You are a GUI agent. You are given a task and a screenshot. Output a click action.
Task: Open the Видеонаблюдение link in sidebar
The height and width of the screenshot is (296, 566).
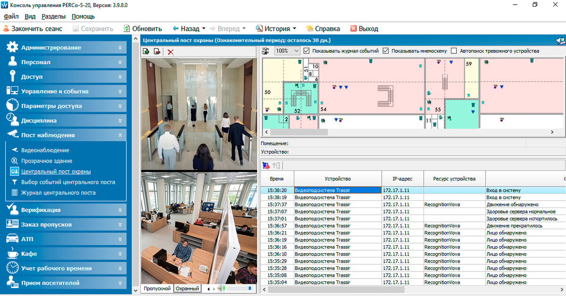click(45, 150)
